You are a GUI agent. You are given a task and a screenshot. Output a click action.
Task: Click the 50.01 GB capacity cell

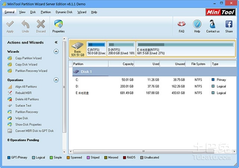tap(127, 80)
